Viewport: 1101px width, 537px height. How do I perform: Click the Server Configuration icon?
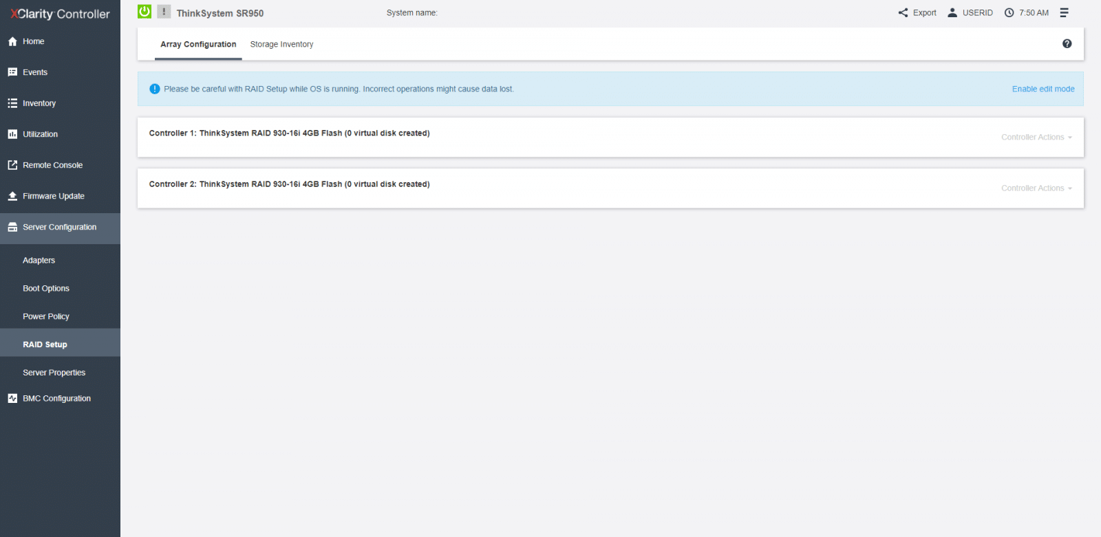[12, 227]
